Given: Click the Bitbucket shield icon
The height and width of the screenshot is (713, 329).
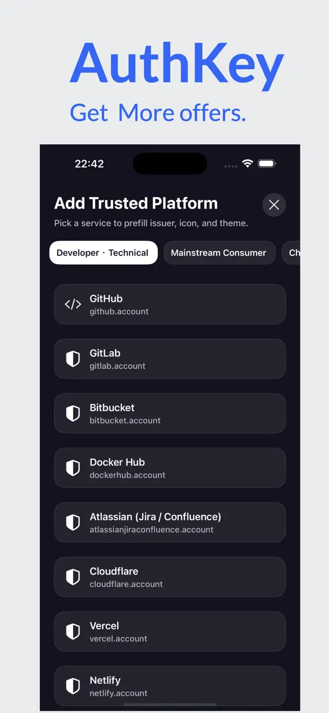Looking at the screenshot, I should coord(73,413).
